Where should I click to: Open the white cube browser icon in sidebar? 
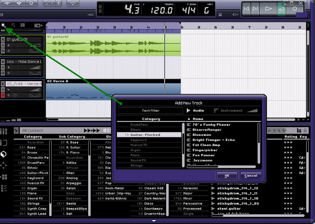[4, 154]
